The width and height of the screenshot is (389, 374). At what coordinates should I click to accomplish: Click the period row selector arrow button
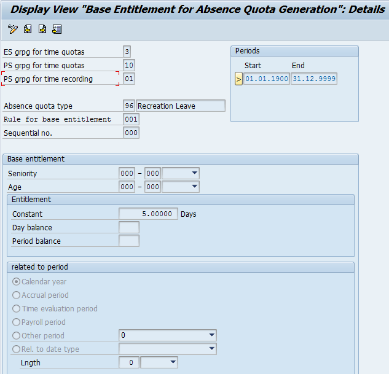238,79
